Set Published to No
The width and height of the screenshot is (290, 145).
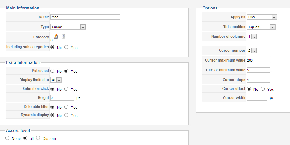pos(53,71)
